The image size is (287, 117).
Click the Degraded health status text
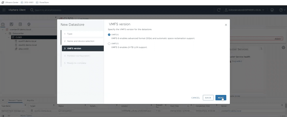tap(237, 61)
